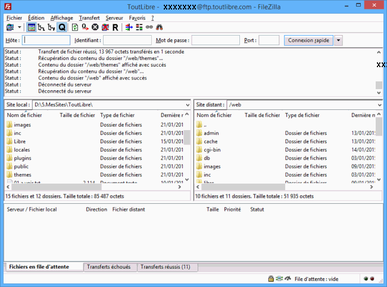387x287 pixels.
Task: Open the Site Manager dropdown arrow
Action: click(x=19, y=27)
